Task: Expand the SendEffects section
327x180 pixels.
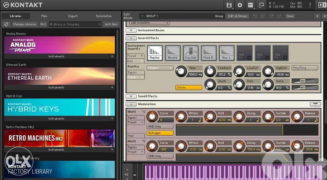Action: point(131,97)
